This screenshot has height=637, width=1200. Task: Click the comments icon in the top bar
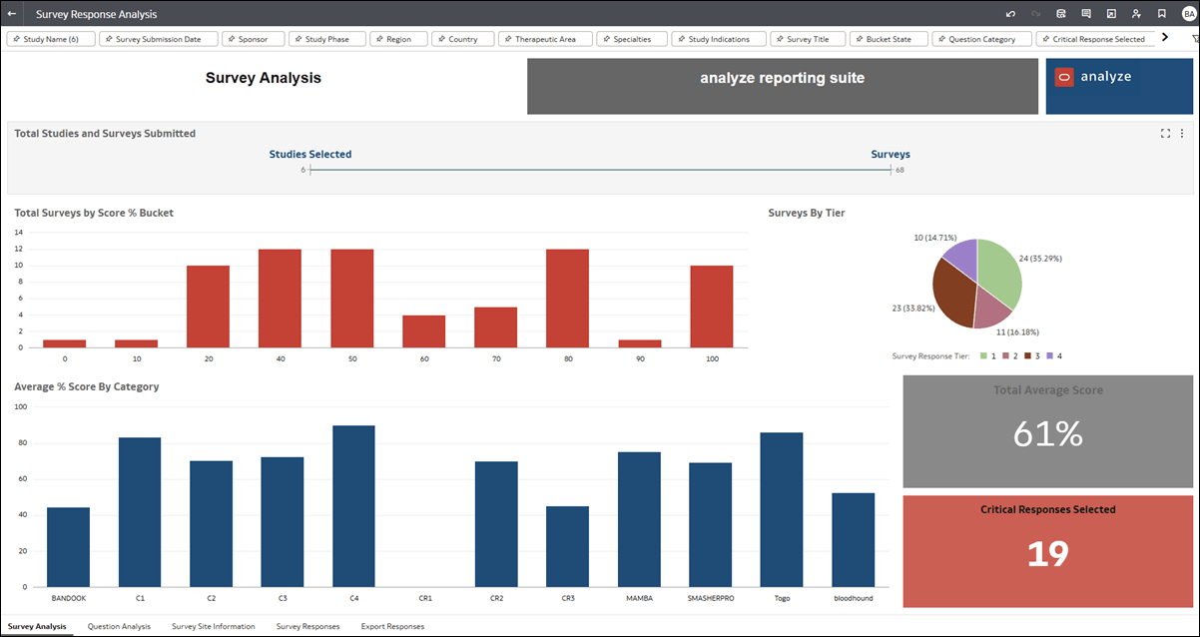click(x=1085, y=13)
